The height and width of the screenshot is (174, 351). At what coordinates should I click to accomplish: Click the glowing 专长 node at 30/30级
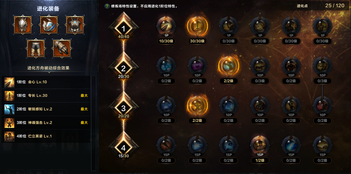pyautogui.click(x=197, y=26)
